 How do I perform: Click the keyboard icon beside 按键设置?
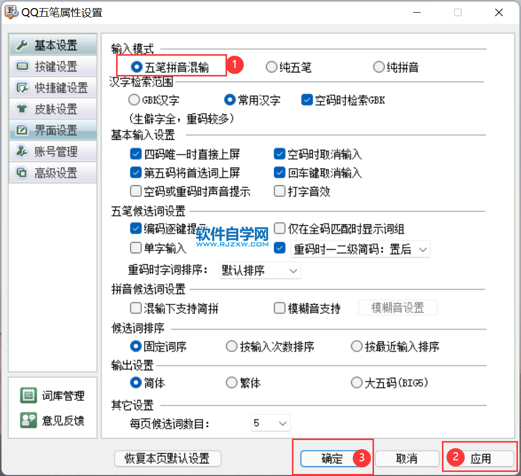22,66
